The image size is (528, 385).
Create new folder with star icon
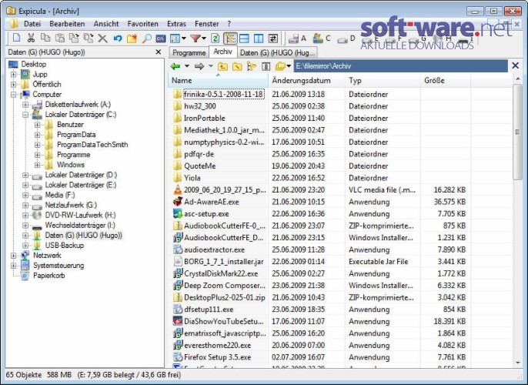coord(132,38)
